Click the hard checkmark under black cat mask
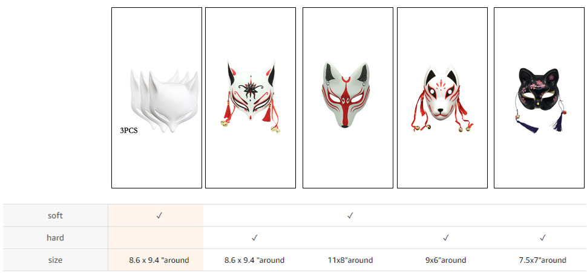The width and height of the screenshot is (587, 273). click(543, 237)
